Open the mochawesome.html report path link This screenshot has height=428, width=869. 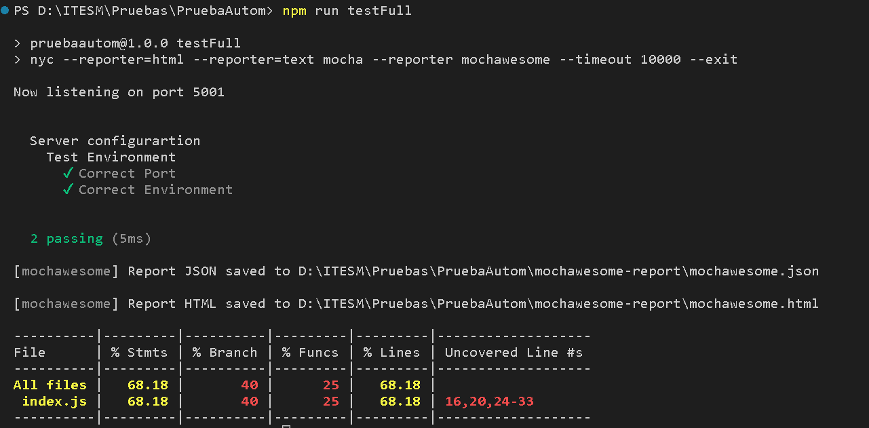point(558,304)
